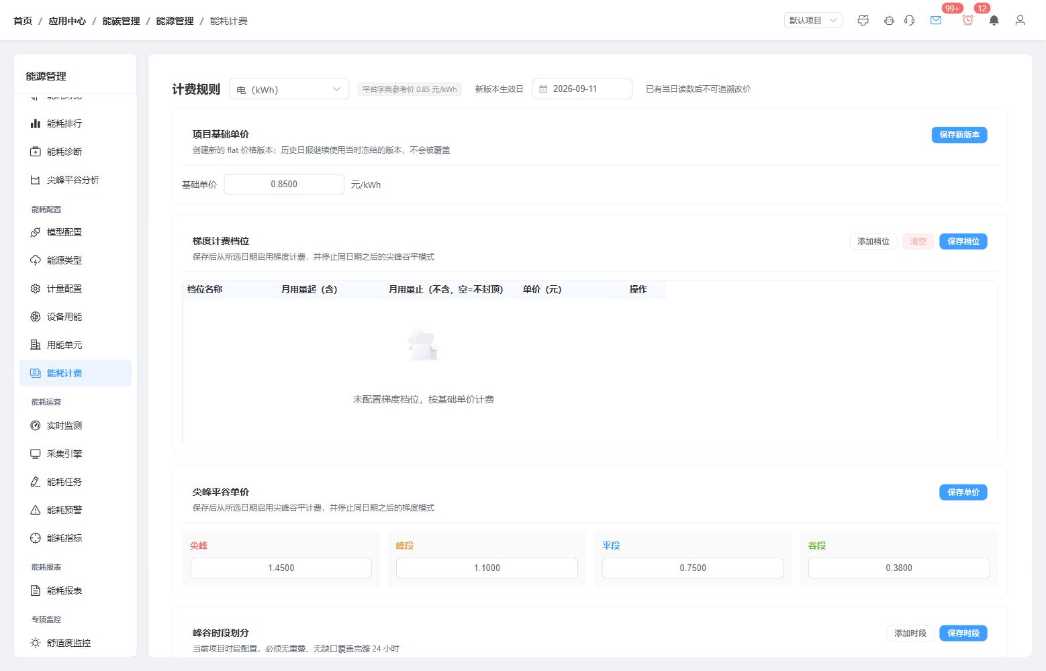Click the headset support icon
The width and height of the screenshot is (1046, 671).
pos(910,21)
